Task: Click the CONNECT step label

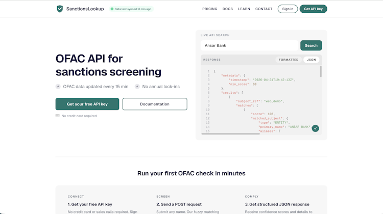Action: [x=76, y=197]
